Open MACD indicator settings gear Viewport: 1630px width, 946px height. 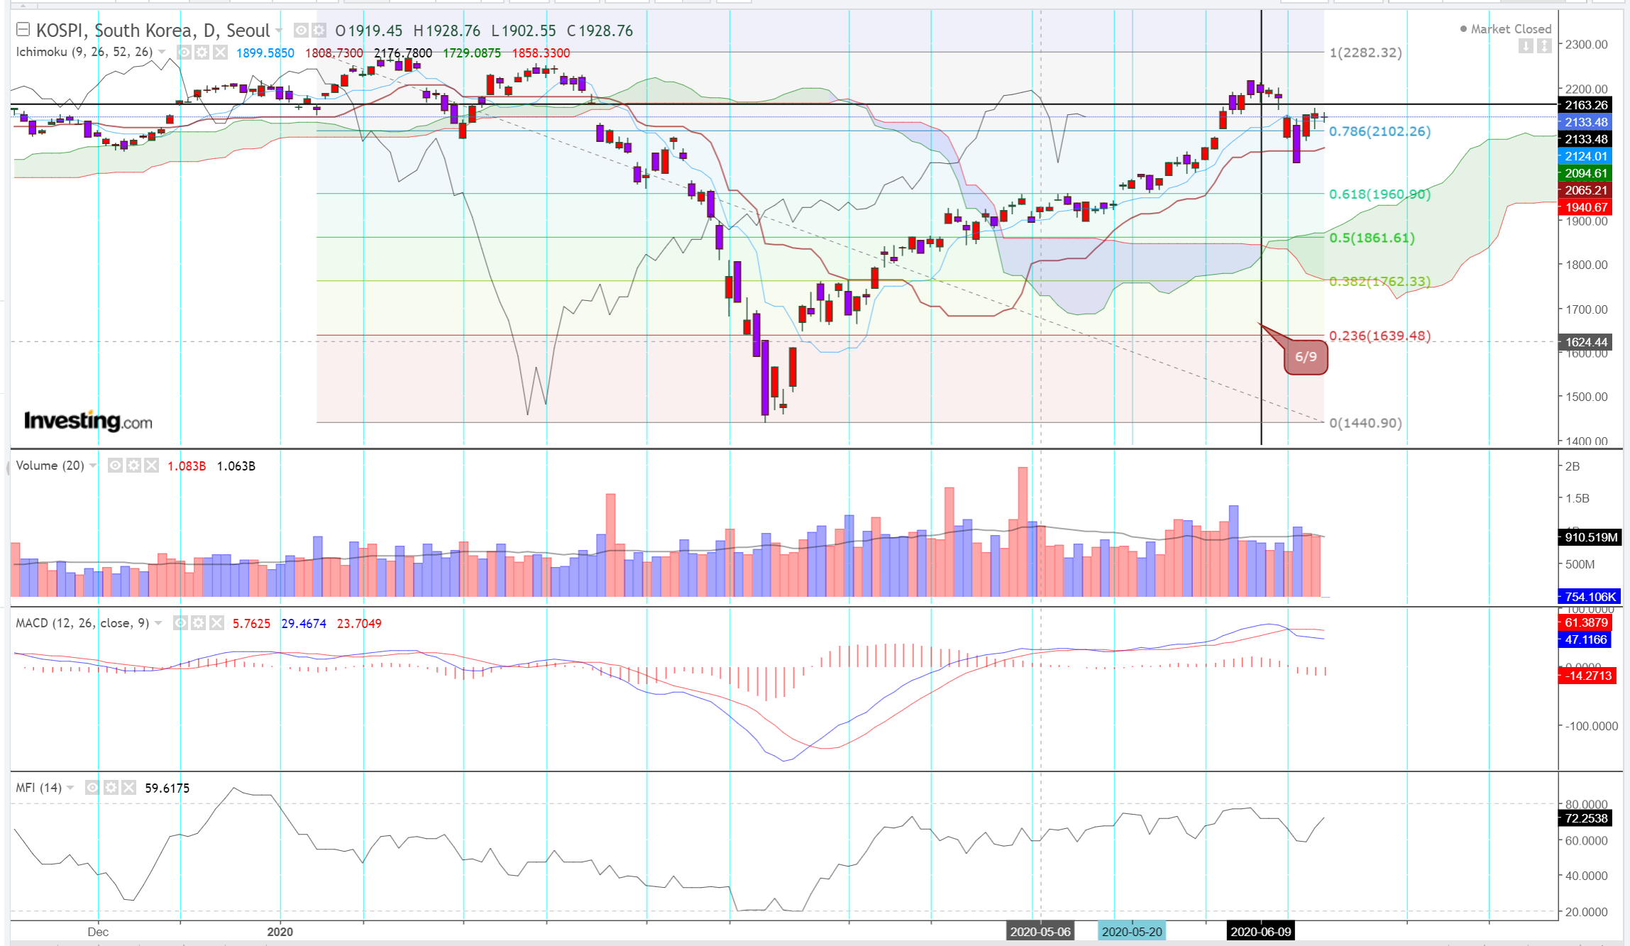click(199, 623)
